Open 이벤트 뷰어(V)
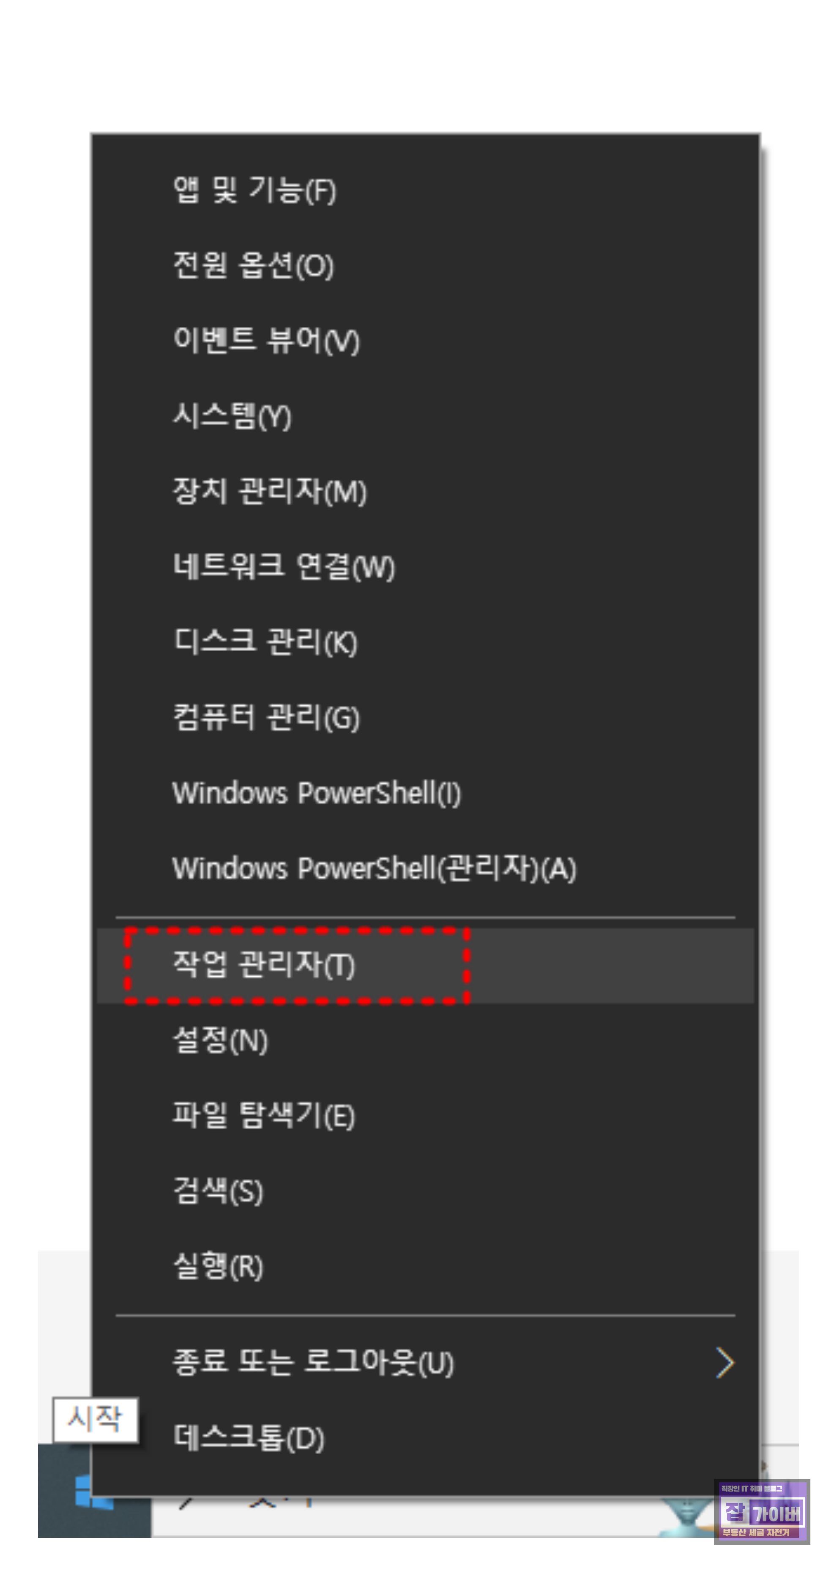The image size is (837, 1576). 425,340
